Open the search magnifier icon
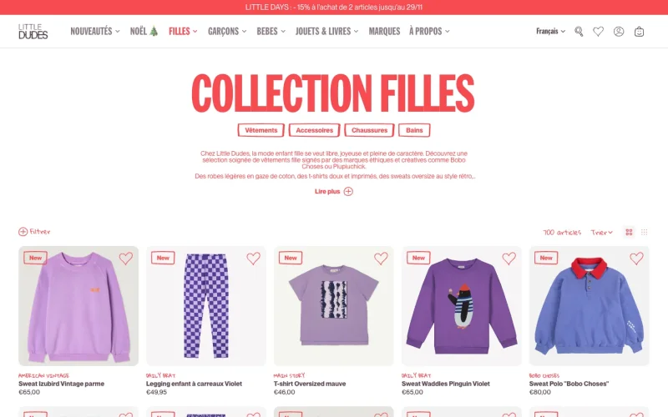This screenshot has height=417, width=668. [579, 32]
